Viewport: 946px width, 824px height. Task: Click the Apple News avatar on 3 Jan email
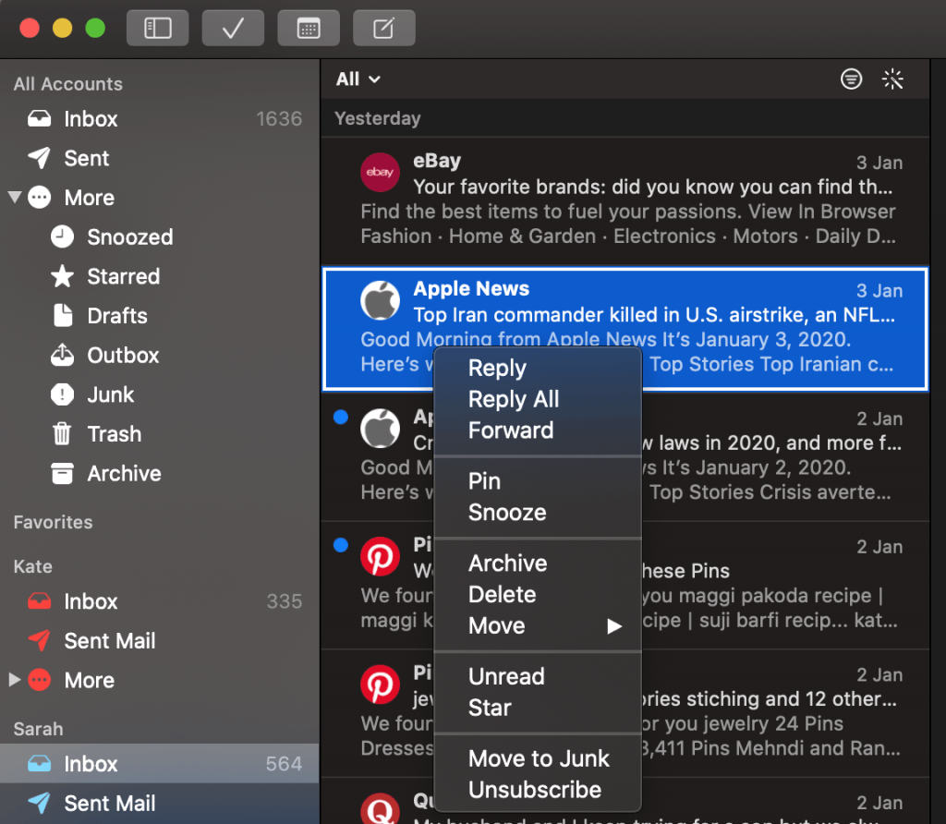click(380, 300)
